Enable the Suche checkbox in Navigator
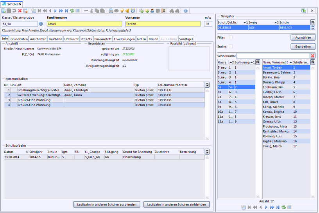Viewport: 319px width, 213px height. [231, 46]
